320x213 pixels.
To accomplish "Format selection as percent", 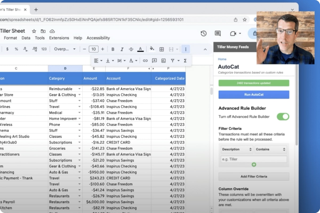I will [x=16, y=49].
